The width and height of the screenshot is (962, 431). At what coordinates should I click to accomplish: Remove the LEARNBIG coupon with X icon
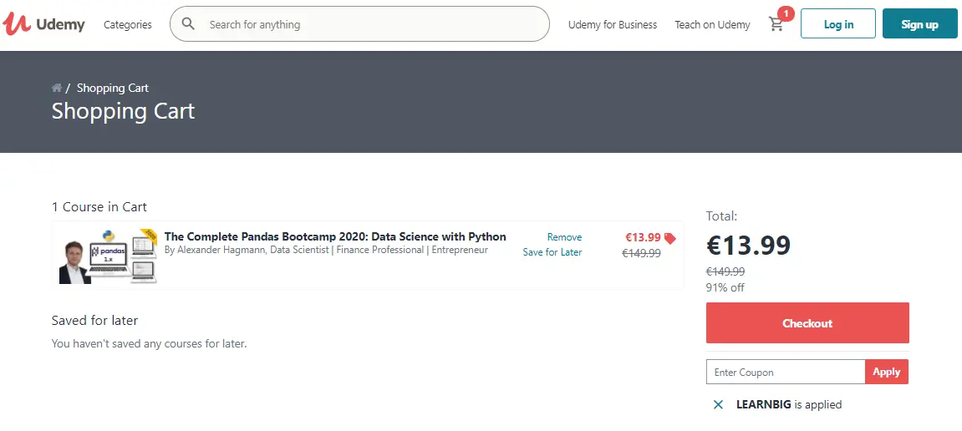pos(718,404)
